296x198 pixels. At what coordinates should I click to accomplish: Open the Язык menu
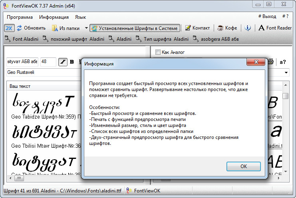(x=80, y=17)
